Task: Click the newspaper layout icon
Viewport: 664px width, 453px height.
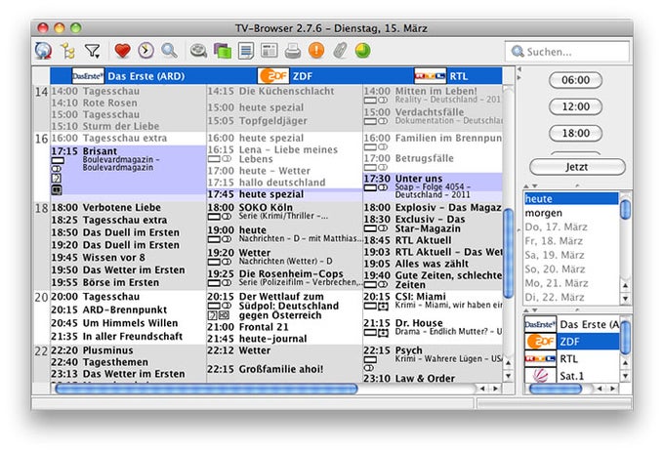Action: tap(269, 51)
